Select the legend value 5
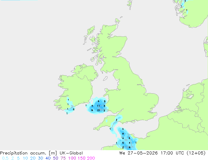Image resolution: width=208 pixels, height=161 pixels. pos(18,158)
